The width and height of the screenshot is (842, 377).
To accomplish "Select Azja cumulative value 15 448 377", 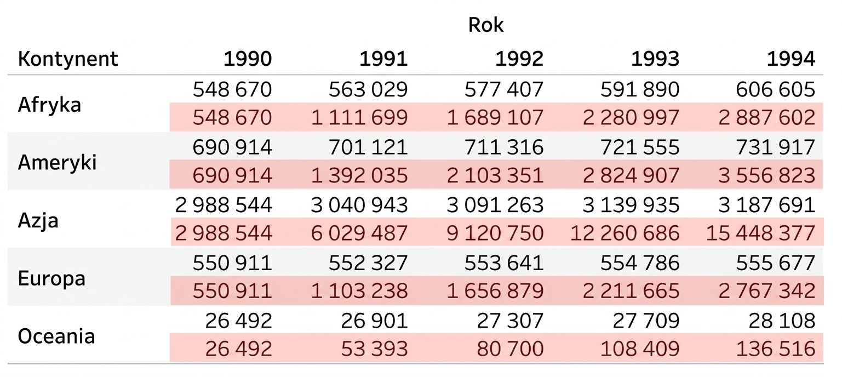I will click(x=761, y=233).
